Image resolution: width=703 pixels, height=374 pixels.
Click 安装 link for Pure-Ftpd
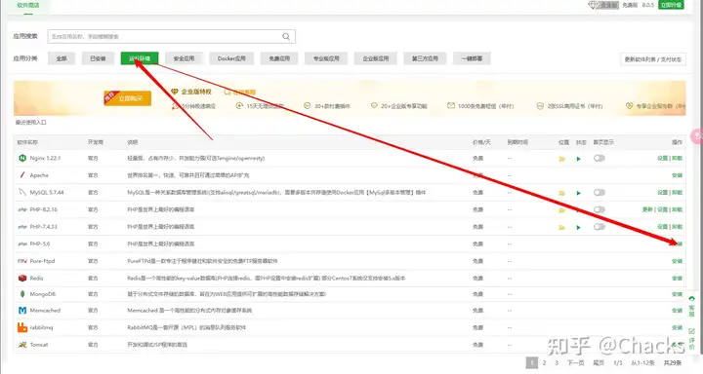[x=677, y=261]
